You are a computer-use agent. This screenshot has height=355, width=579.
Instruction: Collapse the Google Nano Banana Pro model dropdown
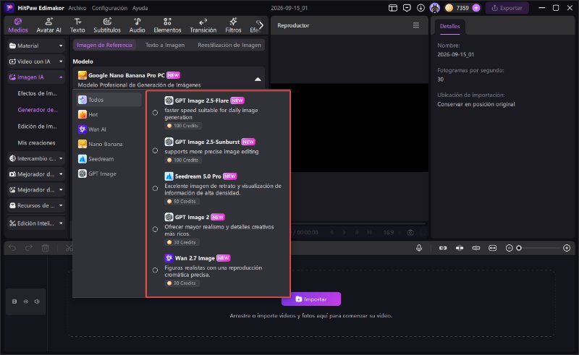(258, 79)
